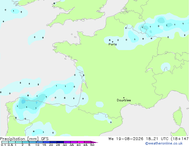Click the 0.1–0.5 mm legend color box
Viewport: 189px width, 146px height.
[x=5, y=142]
